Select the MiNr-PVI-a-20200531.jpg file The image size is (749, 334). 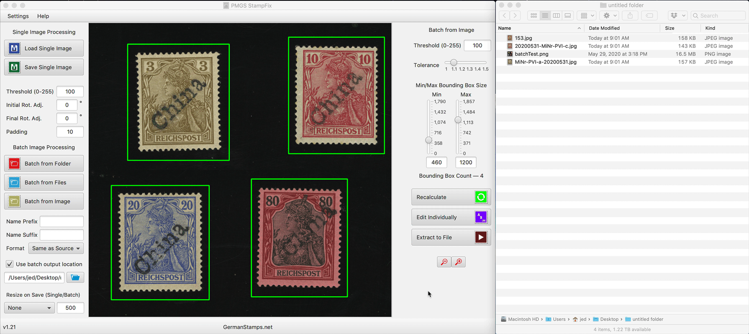[622, 62]
